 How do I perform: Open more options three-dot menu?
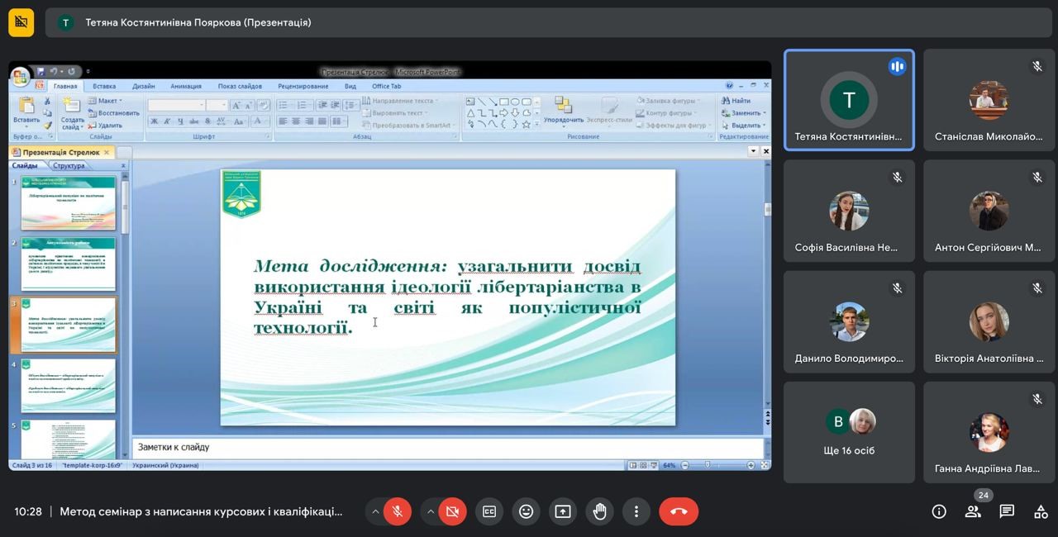(636, 511)
